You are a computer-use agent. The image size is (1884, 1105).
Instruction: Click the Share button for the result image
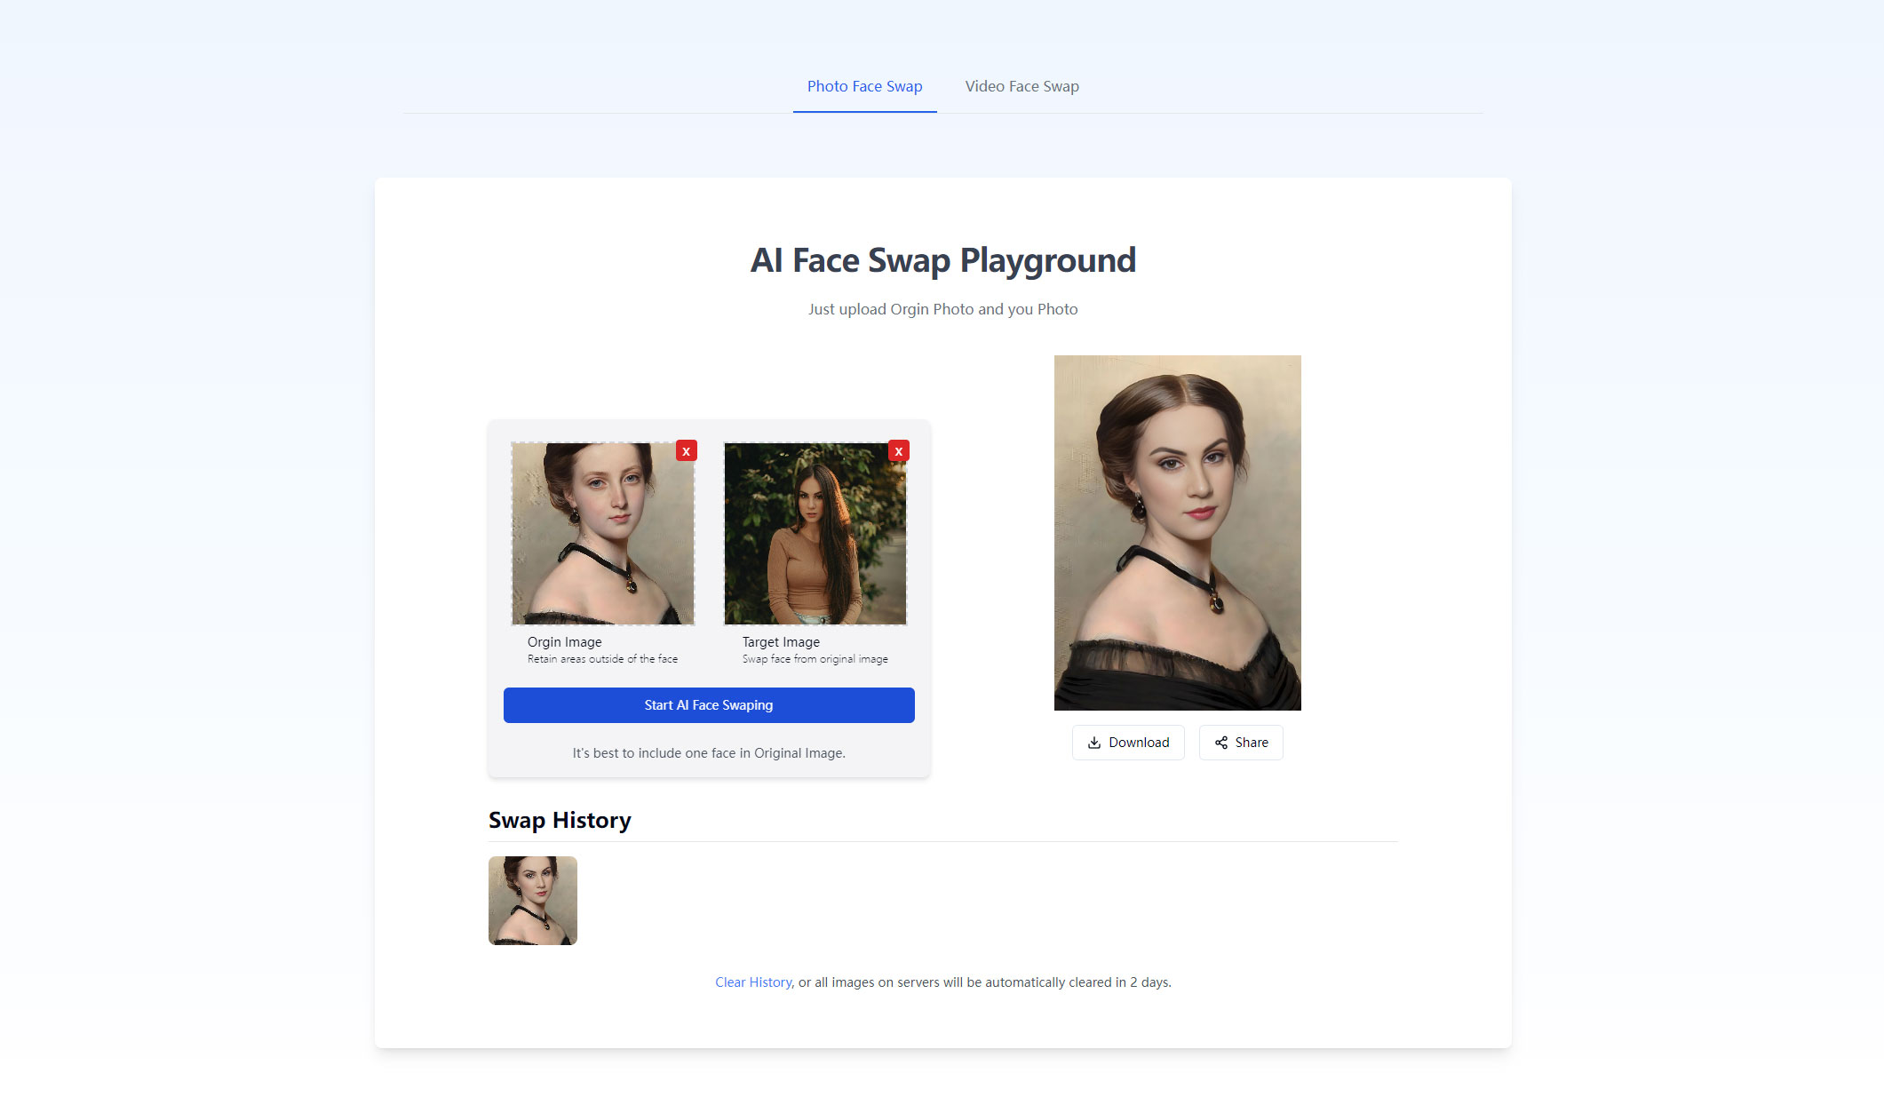(1240, 743)
